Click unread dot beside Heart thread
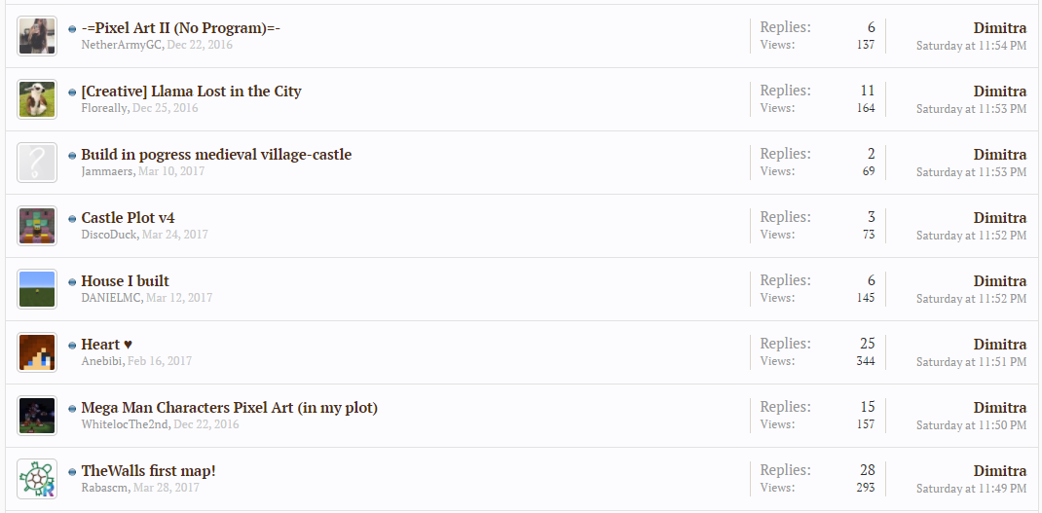The height and width of the screenshot is (513, 1042). pos(72,346)
